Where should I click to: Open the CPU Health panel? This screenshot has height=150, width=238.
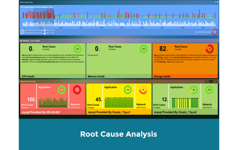pos(52,76)
